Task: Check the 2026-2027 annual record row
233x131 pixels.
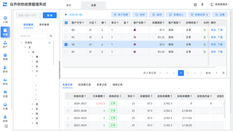Action: point(68,103)
